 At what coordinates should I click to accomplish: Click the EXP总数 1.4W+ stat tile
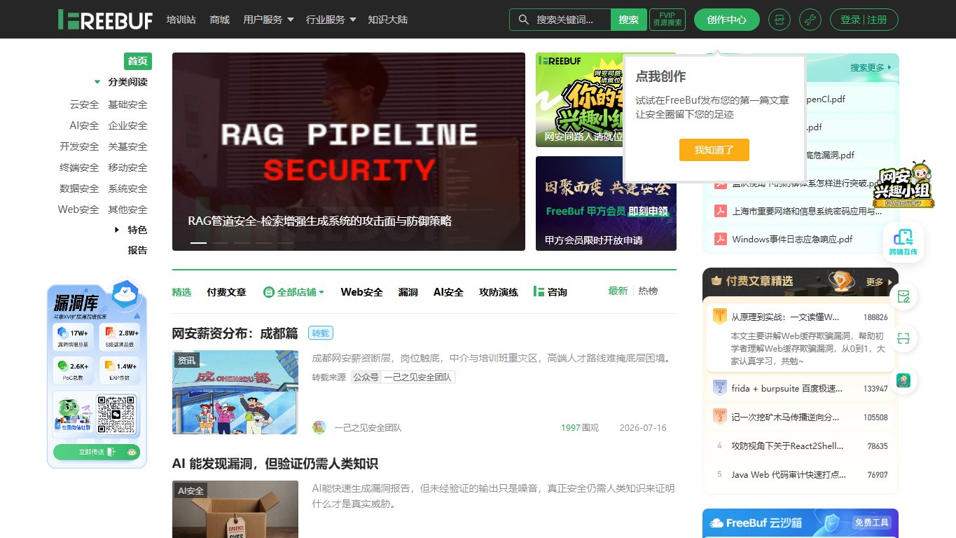119,370
